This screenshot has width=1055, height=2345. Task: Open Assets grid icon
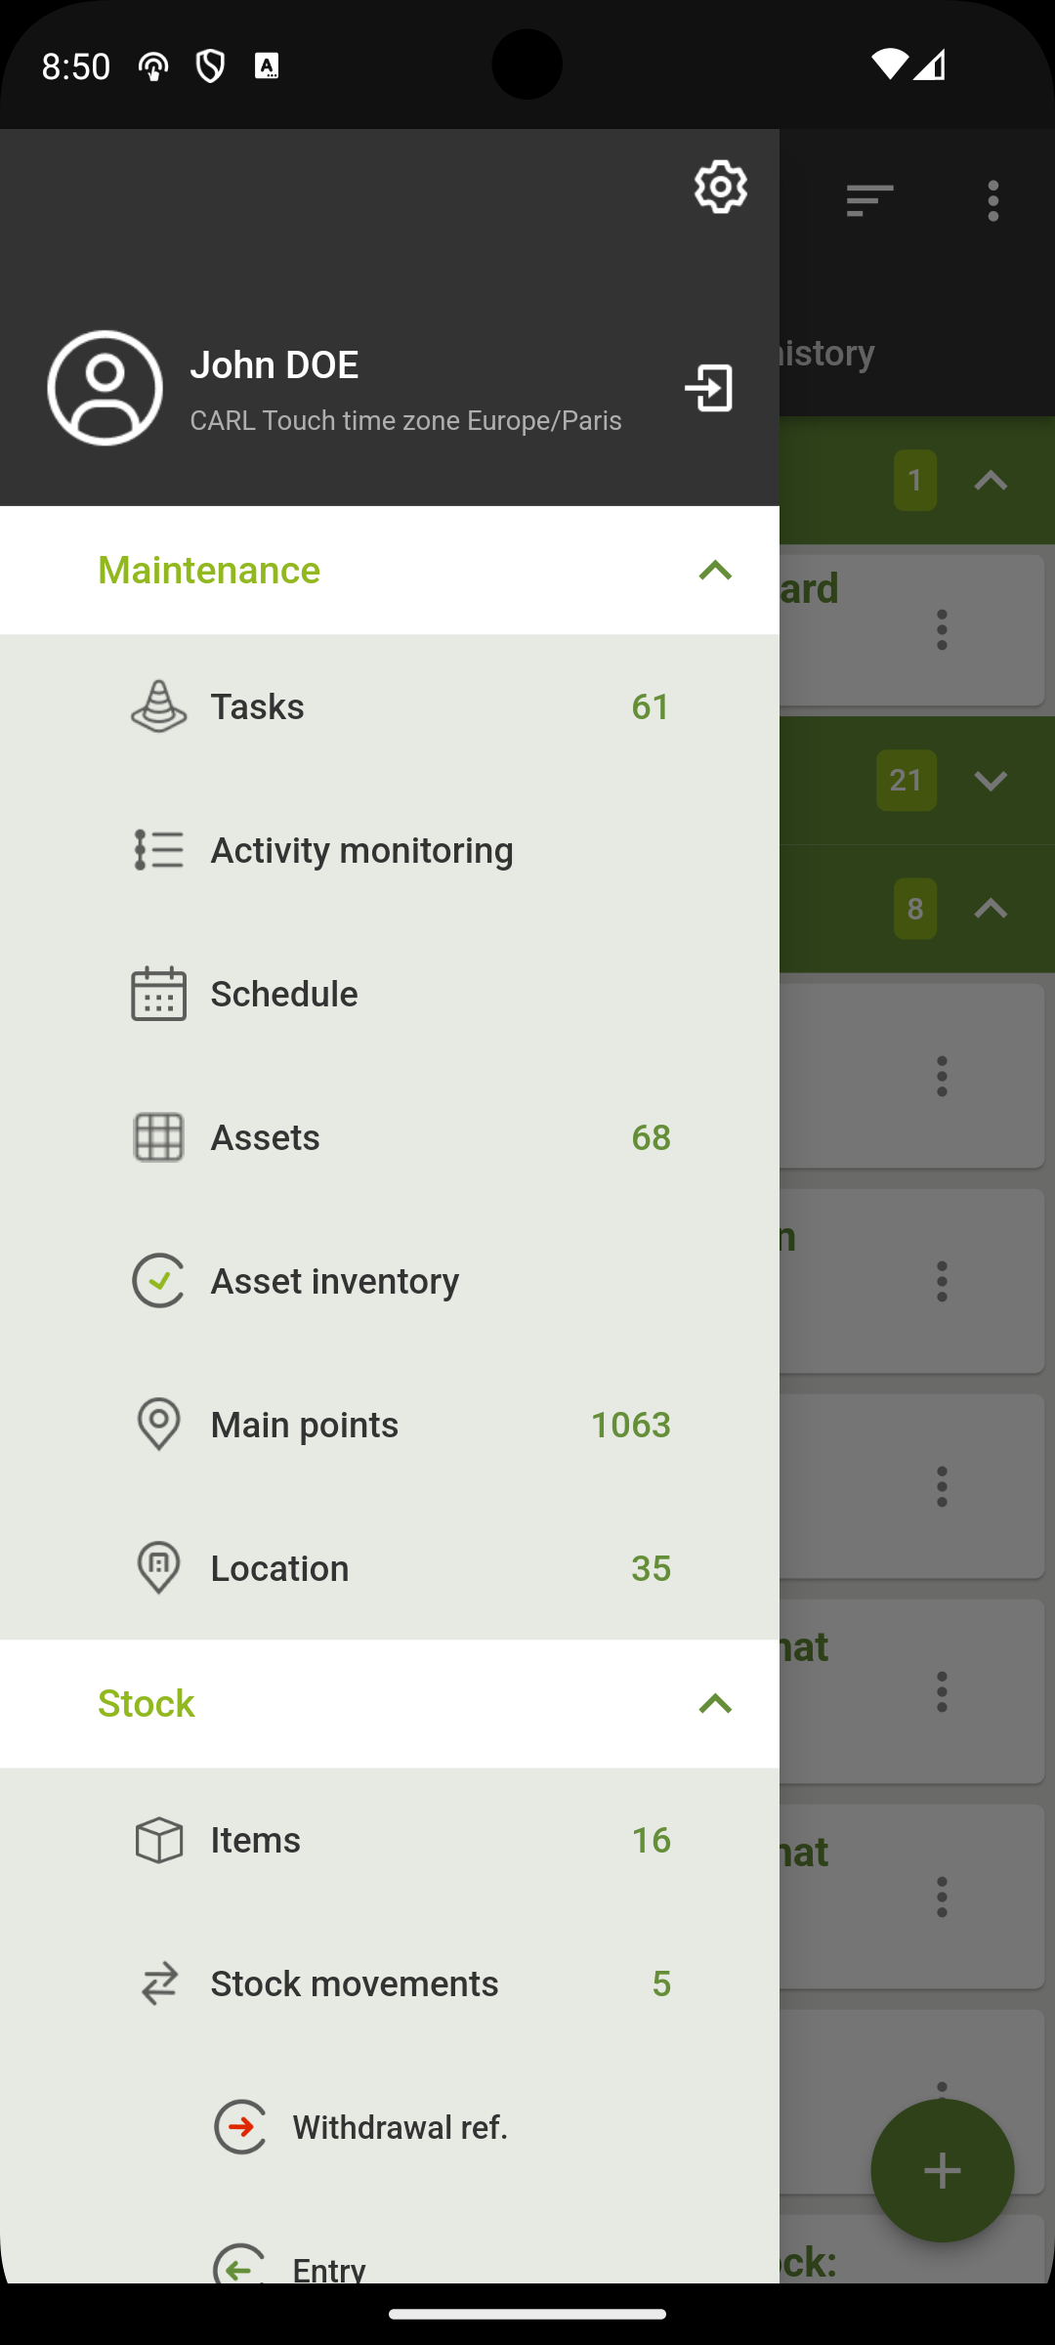pos(158,1137)
